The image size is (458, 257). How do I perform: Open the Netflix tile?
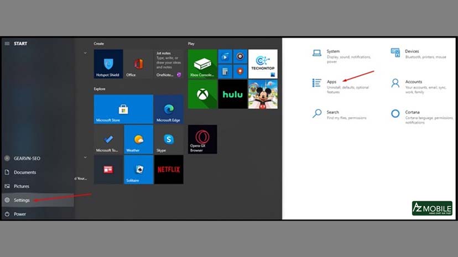pyautogui.click(x=168, y=170)
